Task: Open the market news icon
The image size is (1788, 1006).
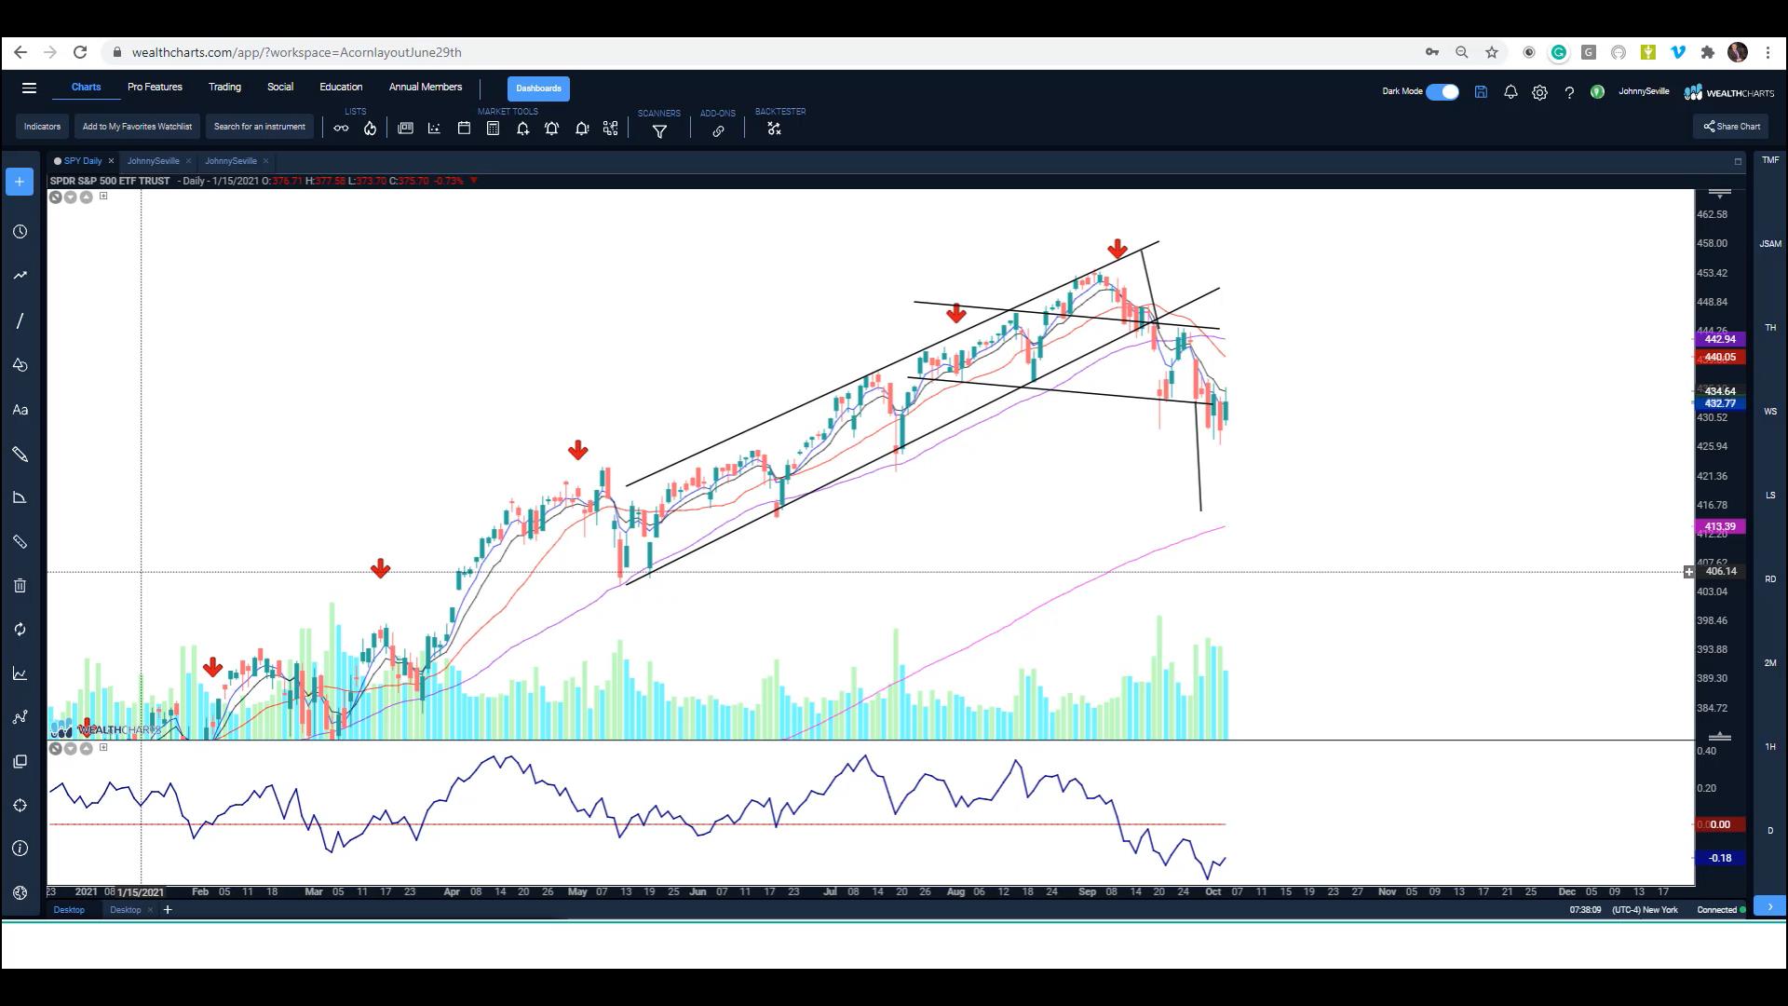Action: coord(405,129)
